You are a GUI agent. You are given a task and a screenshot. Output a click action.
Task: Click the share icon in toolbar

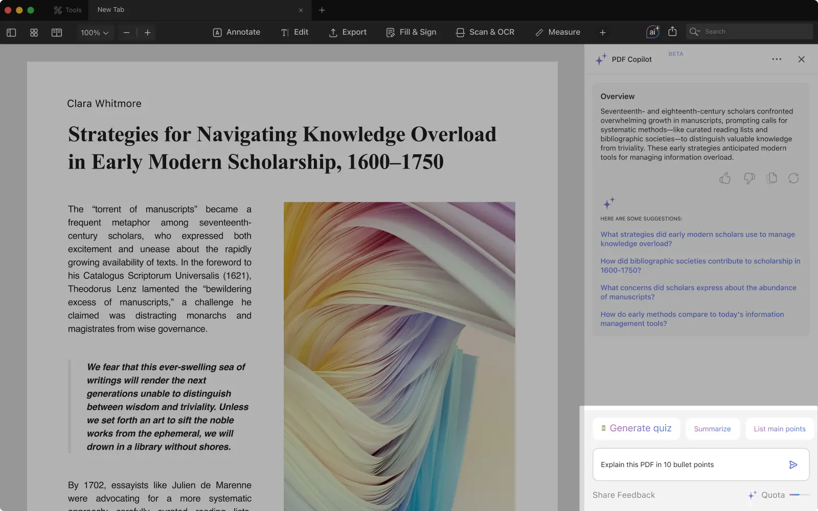tap(672, 32)
